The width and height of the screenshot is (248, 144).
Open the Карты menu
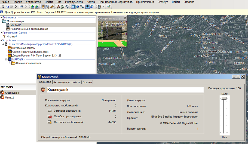point(91,2)
